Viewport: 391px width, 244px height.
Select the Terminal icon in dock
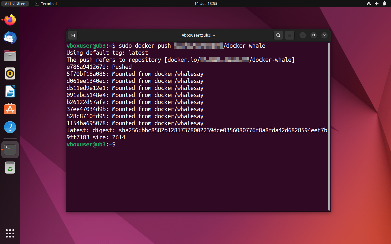coord(10,149)
